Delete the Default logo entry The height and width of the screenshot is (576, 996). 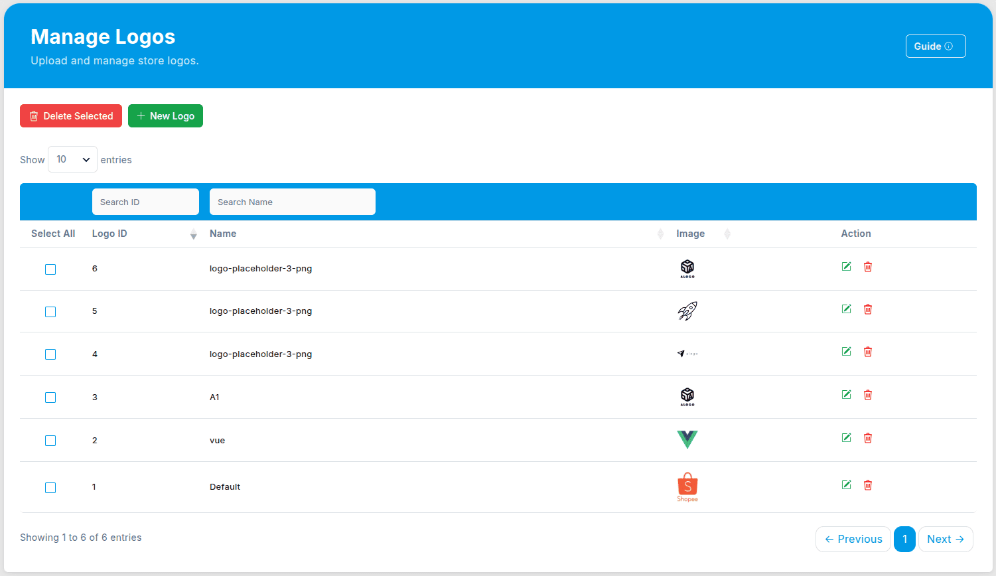click(868, 485)
